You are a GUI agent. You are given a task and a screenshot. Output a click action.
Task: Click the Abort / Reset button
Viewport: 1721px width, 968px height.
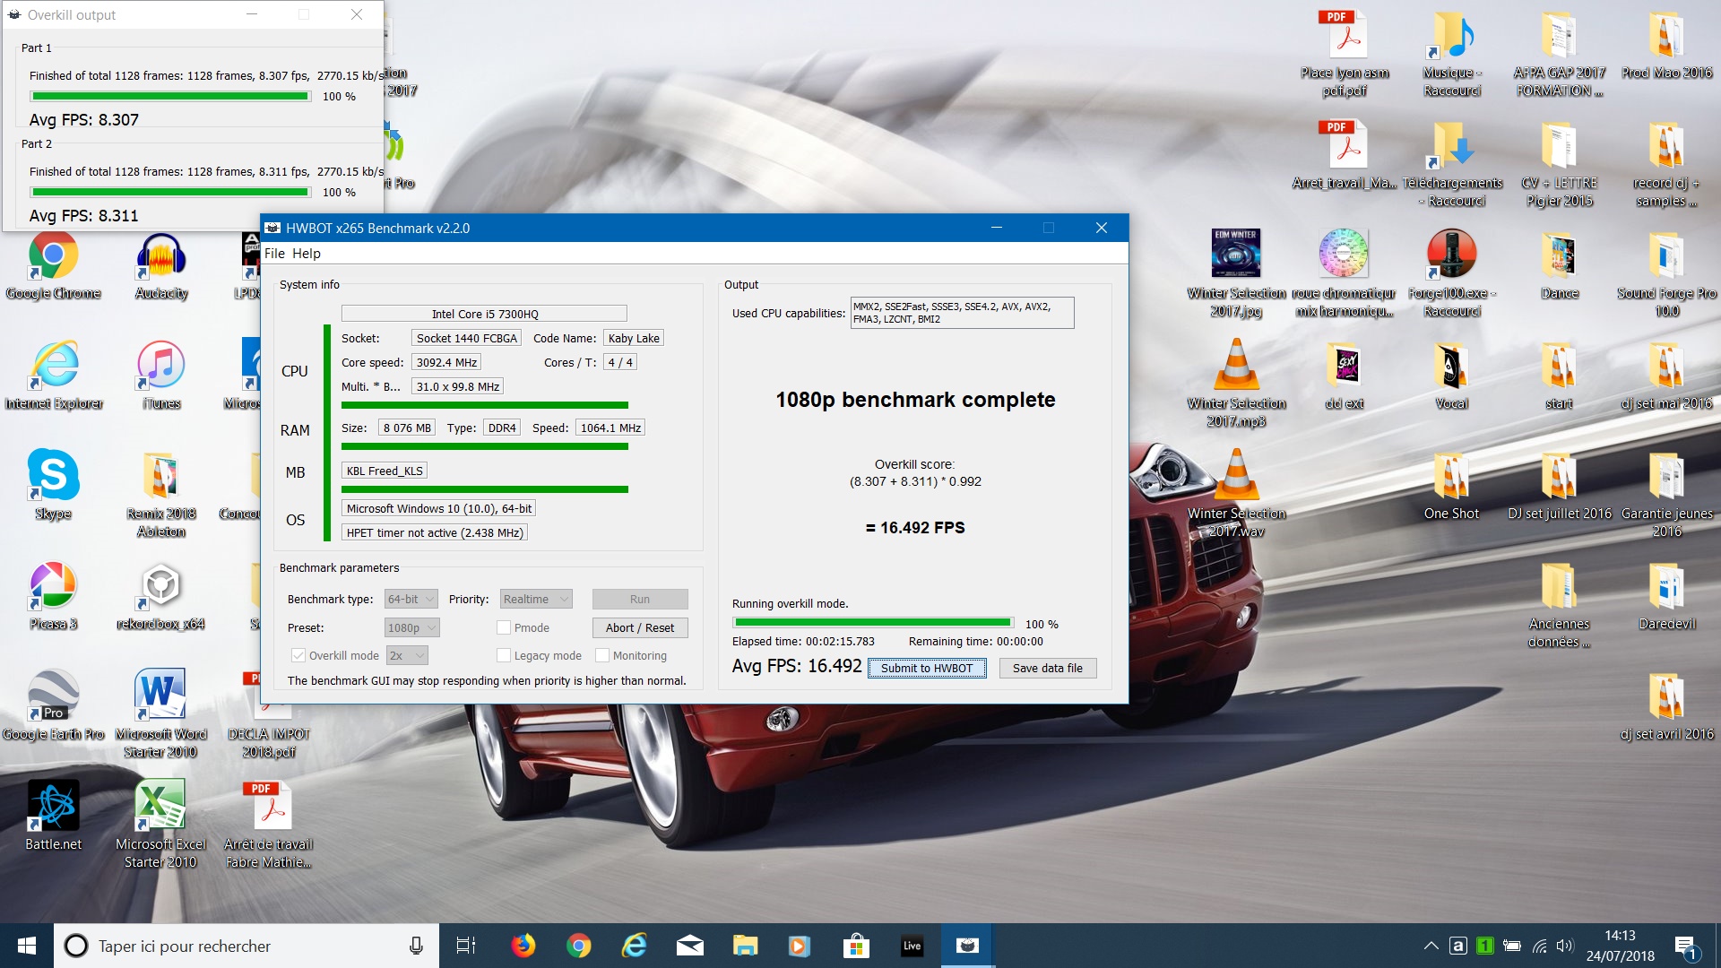click(640, 628)
